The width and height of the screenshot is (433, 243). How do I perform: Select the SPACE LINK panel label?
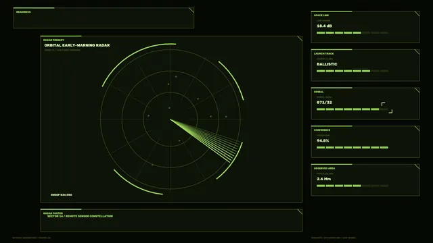click(321, 16)
